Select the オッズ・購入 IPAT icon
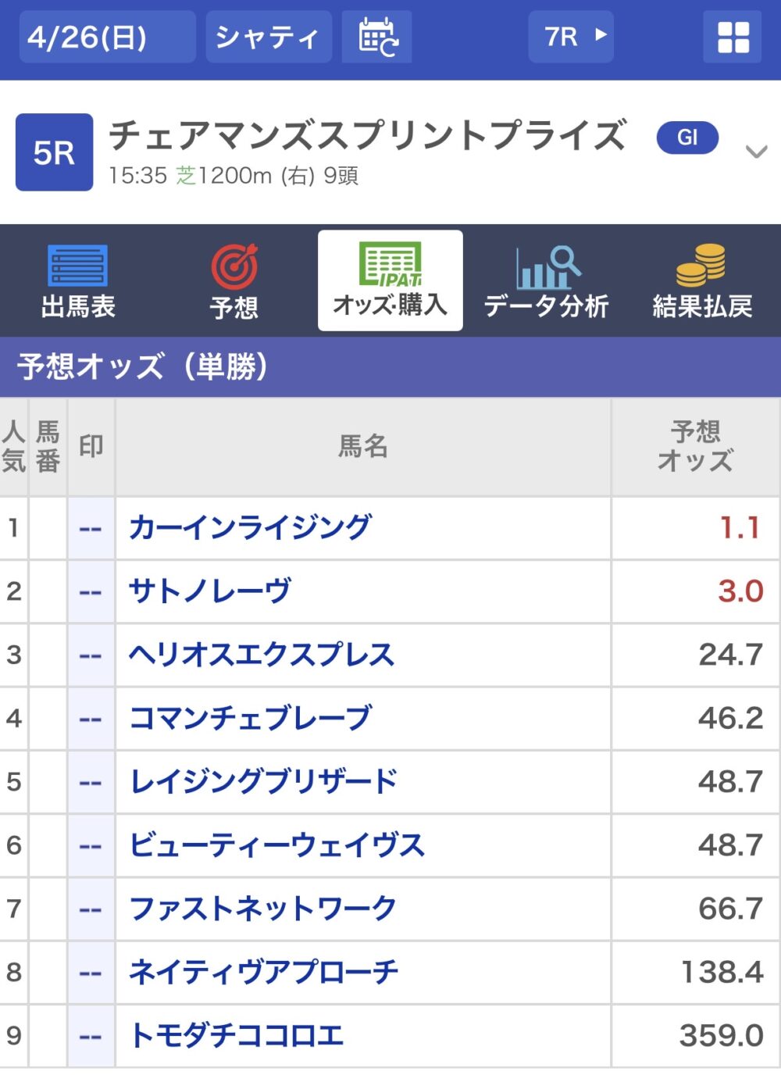Viewport: 781px width, 1082px height. click(x=390, y=266)
